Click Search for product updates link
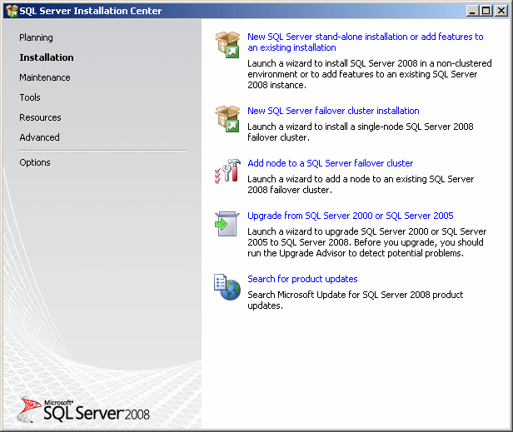 click(x=302, y=279)
